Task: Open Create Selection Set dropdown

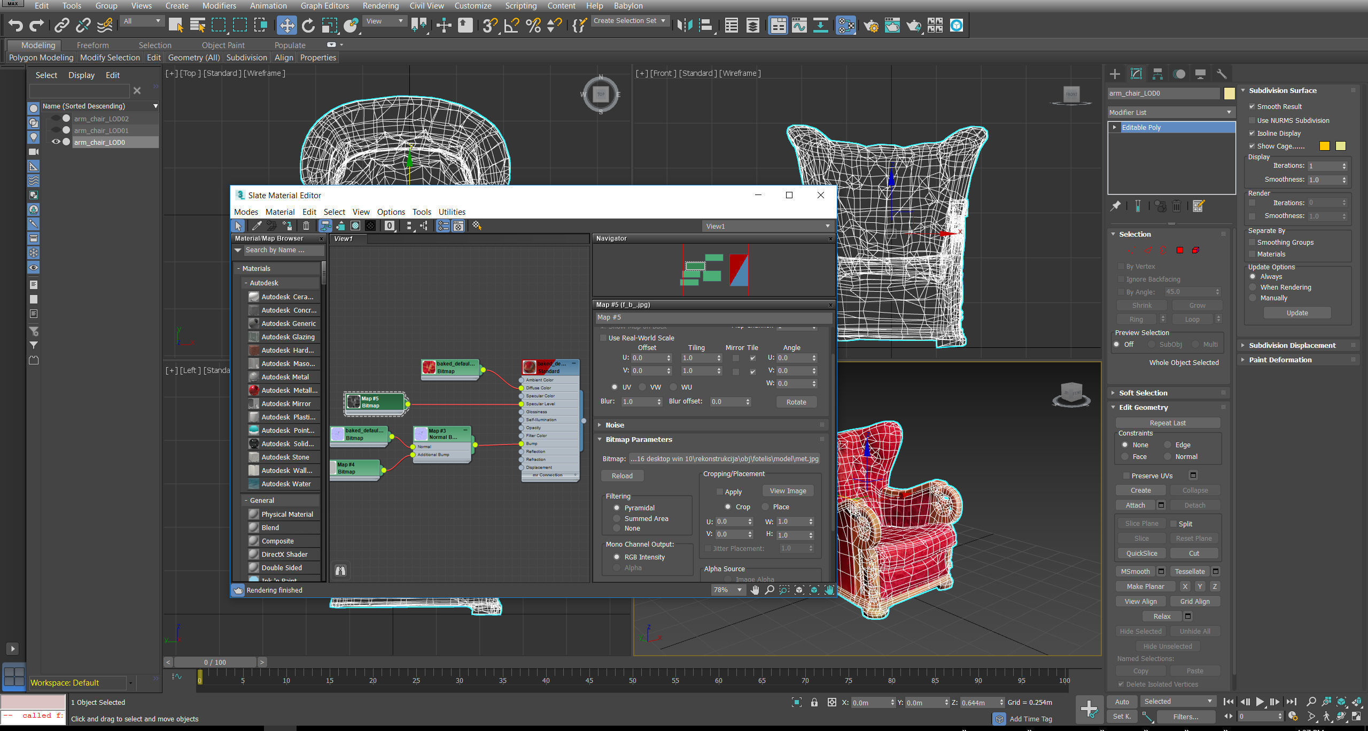Action: click(630, 21)
